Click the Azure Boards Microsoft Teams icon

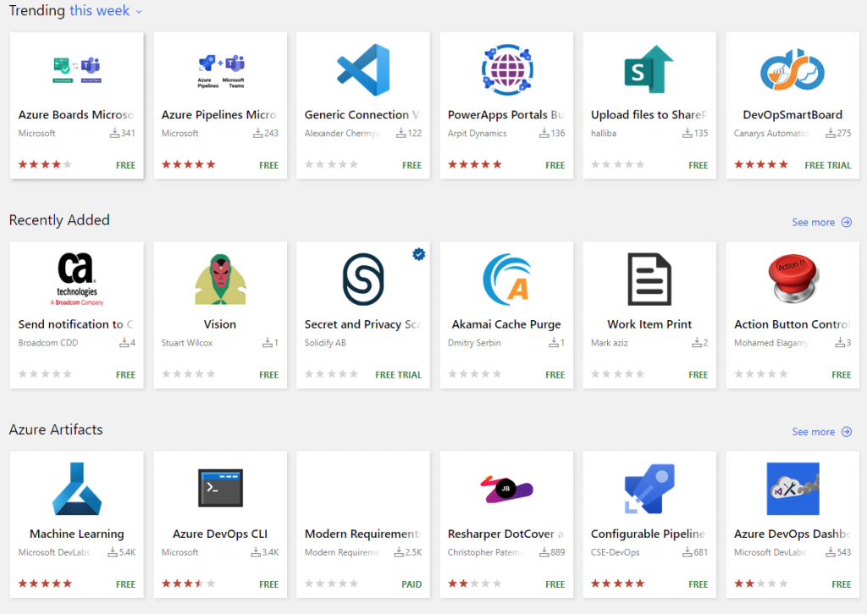pyautogui.click(x=77, y=69)
